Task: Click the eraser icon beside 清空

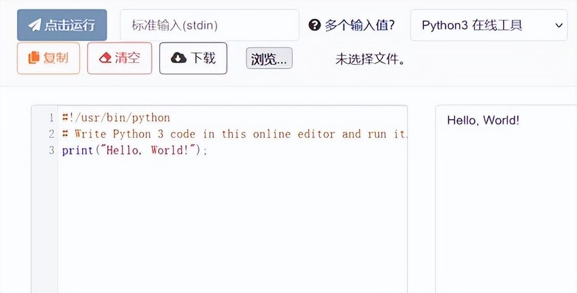Action: point(106,58)
